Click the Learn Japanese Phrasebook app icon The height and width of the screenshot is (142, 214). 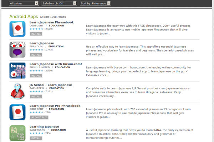[x=17, y=29]
